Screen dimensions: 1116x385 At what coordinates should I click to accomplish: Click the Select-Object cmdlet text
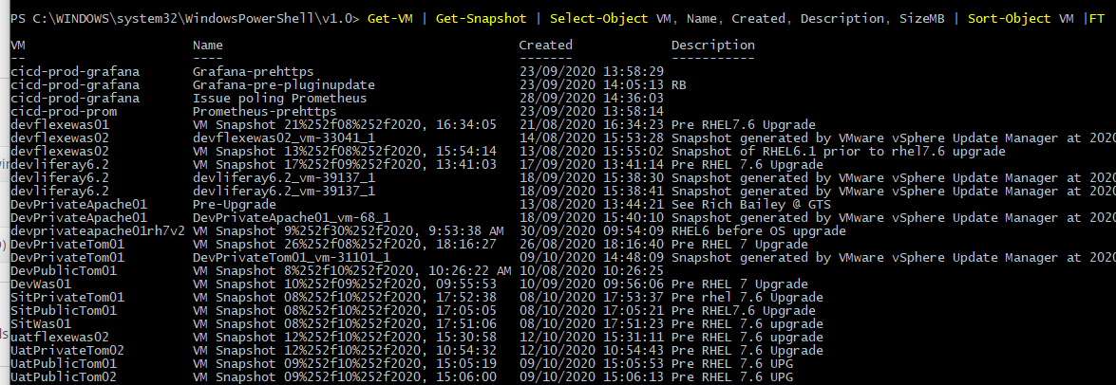(x=599, y=18)
